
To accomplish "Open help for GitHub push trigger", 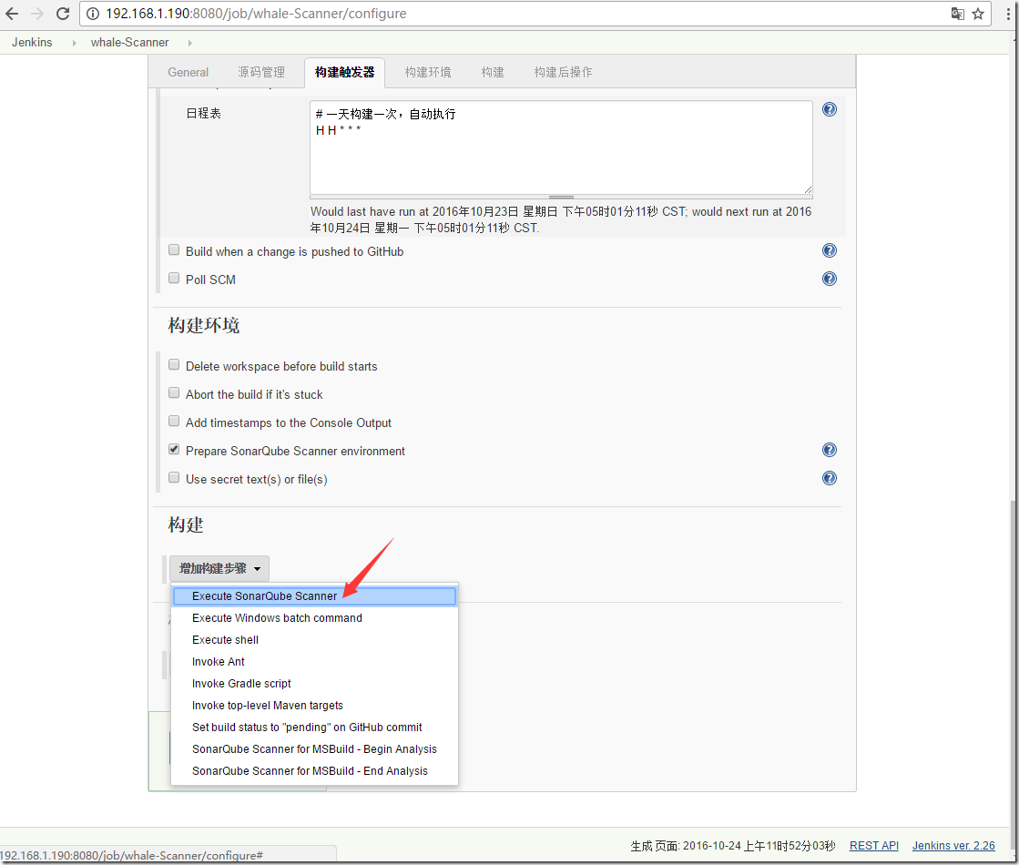I will [x=830, y=251].
